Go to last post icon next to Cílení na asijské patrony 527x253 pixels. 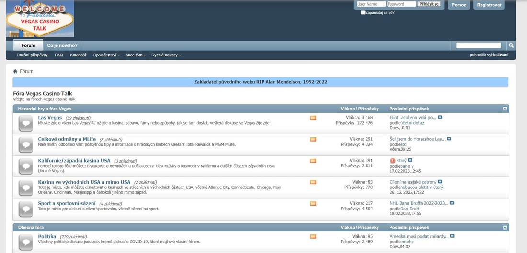point(440,182)
